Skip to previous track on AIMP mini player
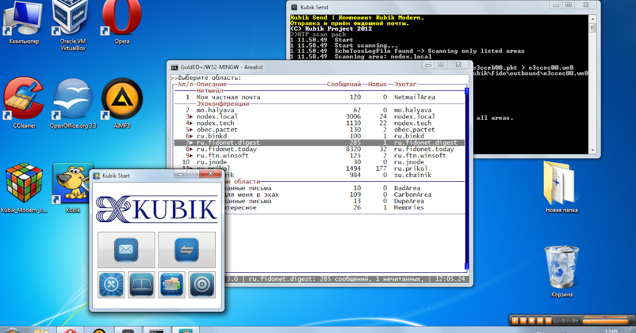The image size is (636, 333). pyautogui.click(x=540, y=320)
